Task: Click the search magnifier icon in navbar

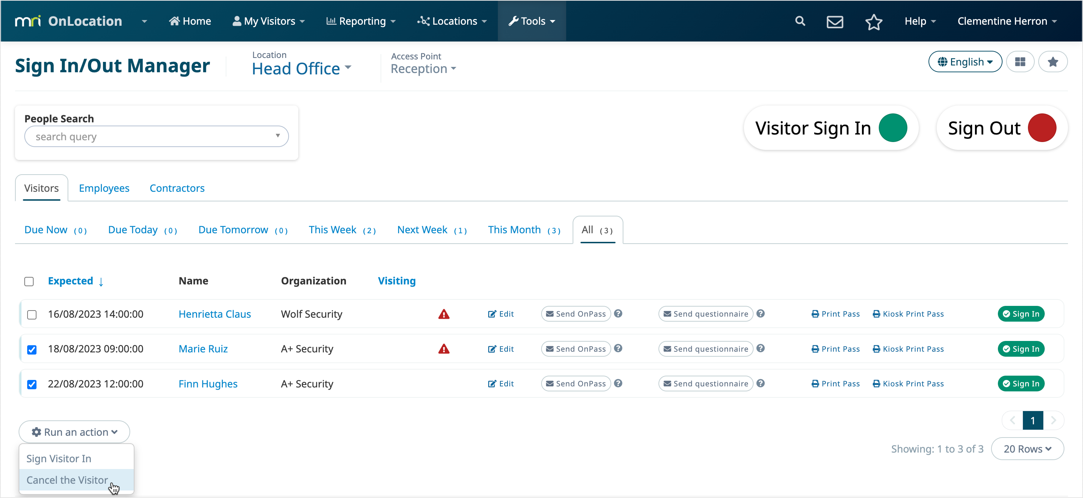Action: click(800, 21)
